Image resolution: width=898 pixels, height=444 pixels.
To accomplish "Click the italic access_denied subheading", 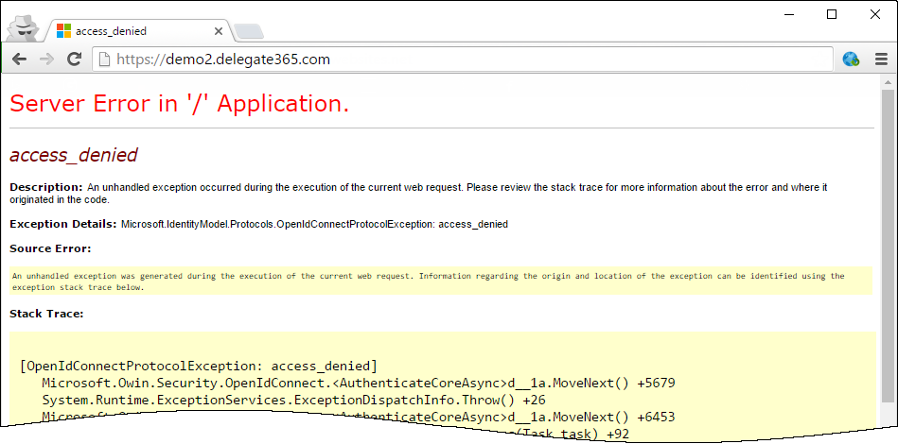I will pyautogui.click(x=74, y=155).
